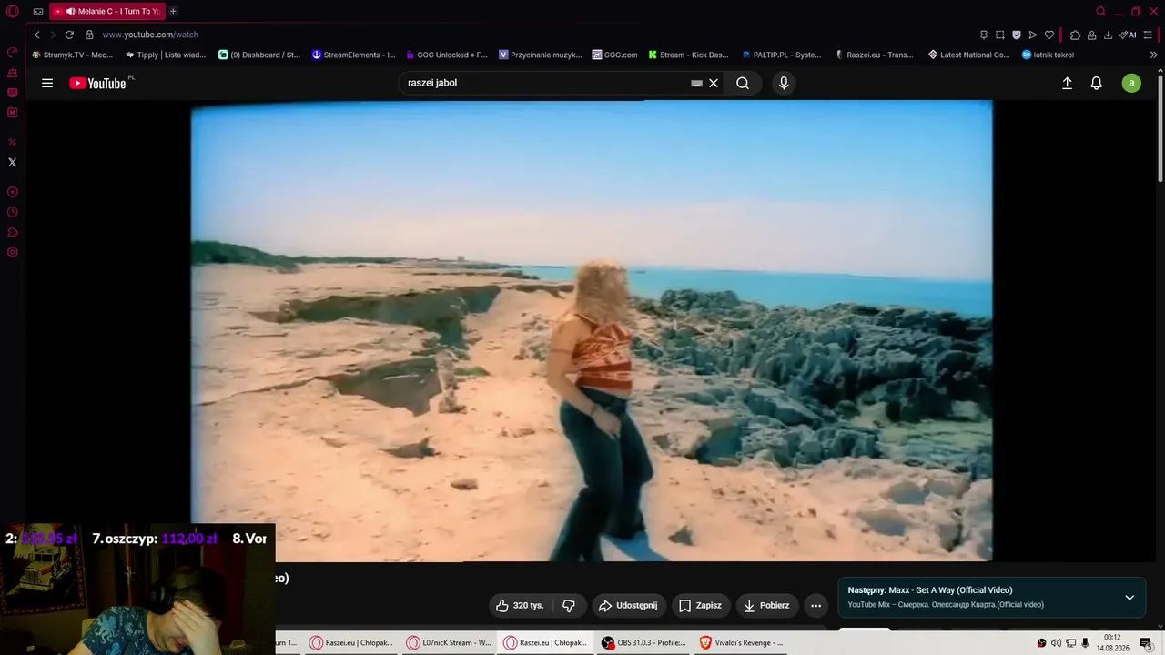Save video to playlist with Zapisz

coord(701,605)
